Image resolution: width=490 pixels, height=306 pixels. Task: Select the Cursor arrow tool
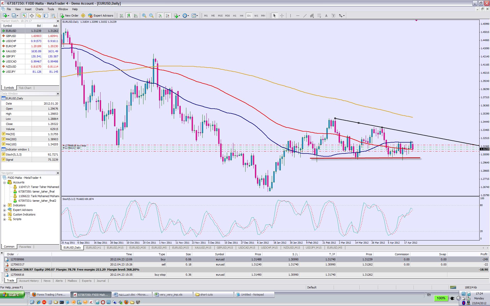point(275,16)
